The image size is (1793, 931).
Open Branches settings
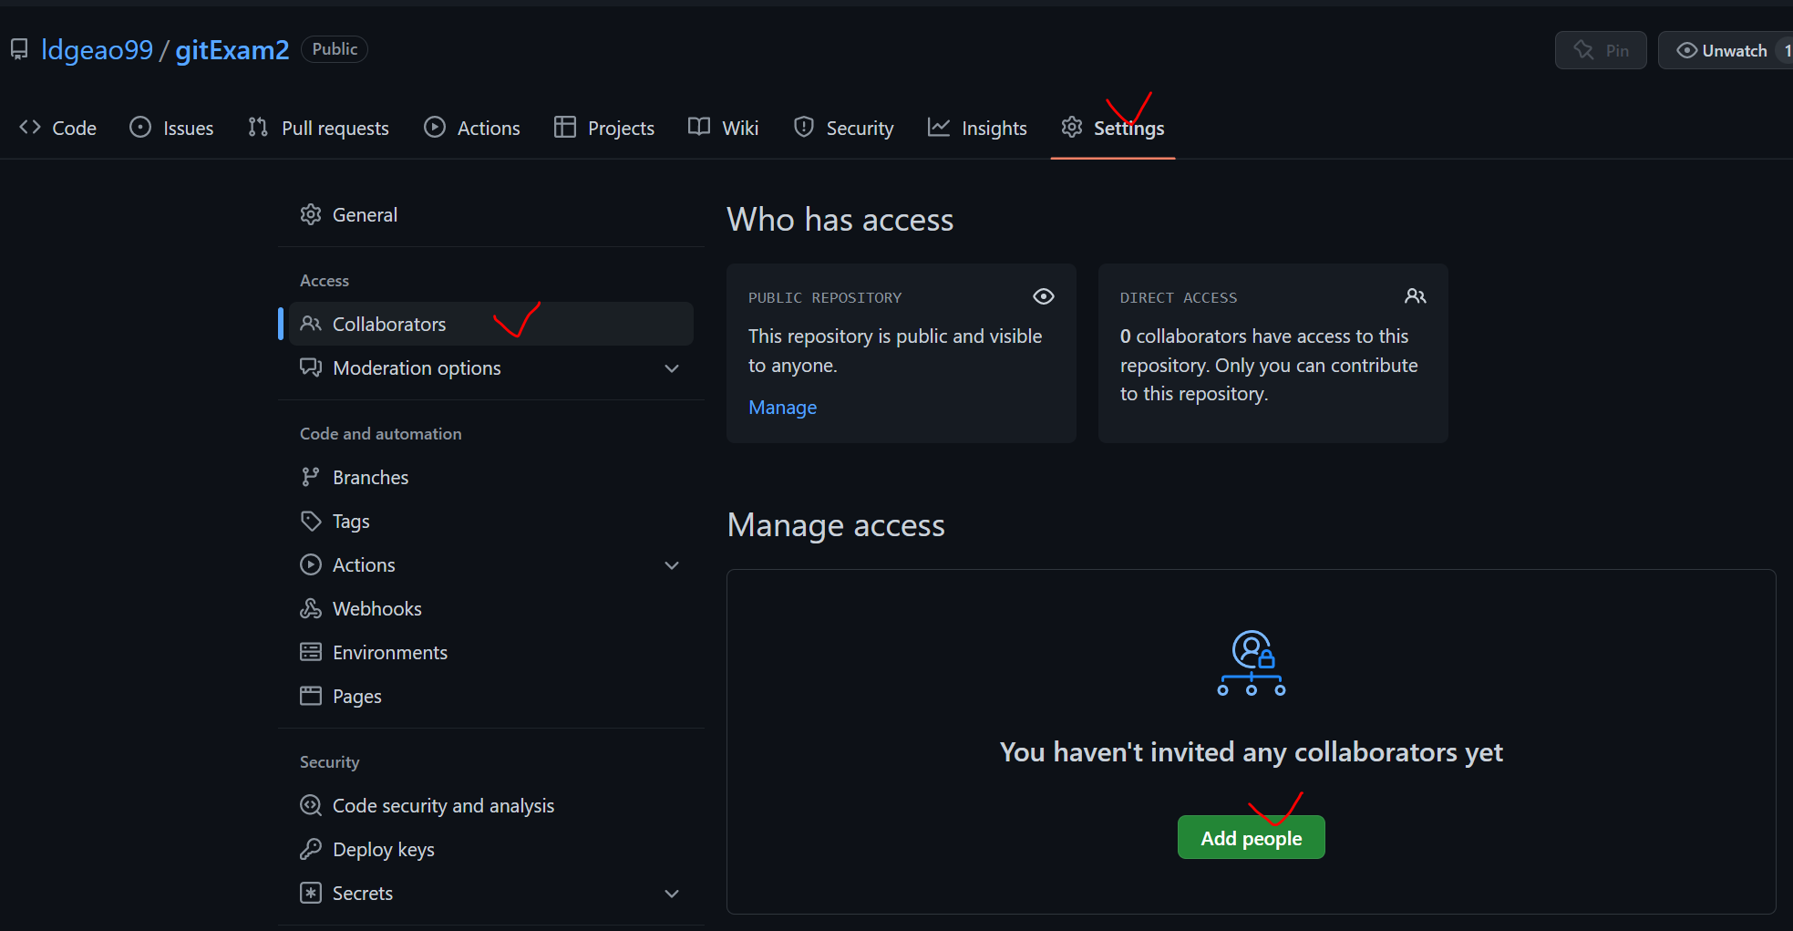pos(491,478)
